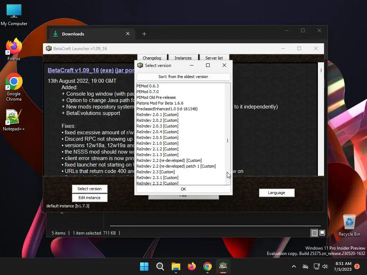The image size is (367, 275).
Task: Maximize the Select version dialog
Action: coord(208,65)
